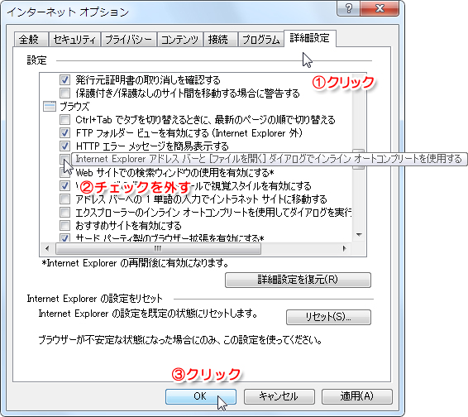468x417 pixels.
Task: Enable Ctrl+Tab 最新のページの順で切り替える option
Action: coord(64,120)
